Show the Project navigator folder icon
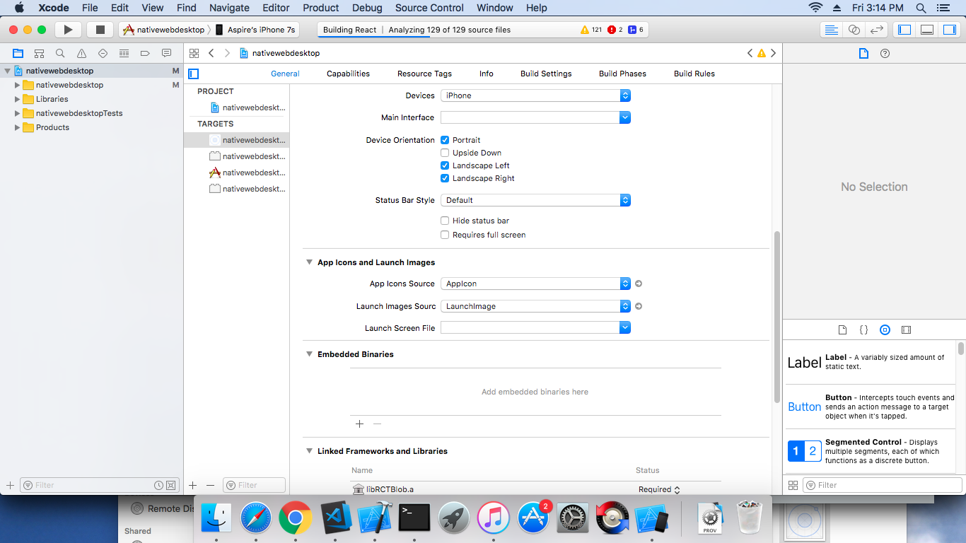The height and width of the screenshot is (543, 966). [18, 53]
